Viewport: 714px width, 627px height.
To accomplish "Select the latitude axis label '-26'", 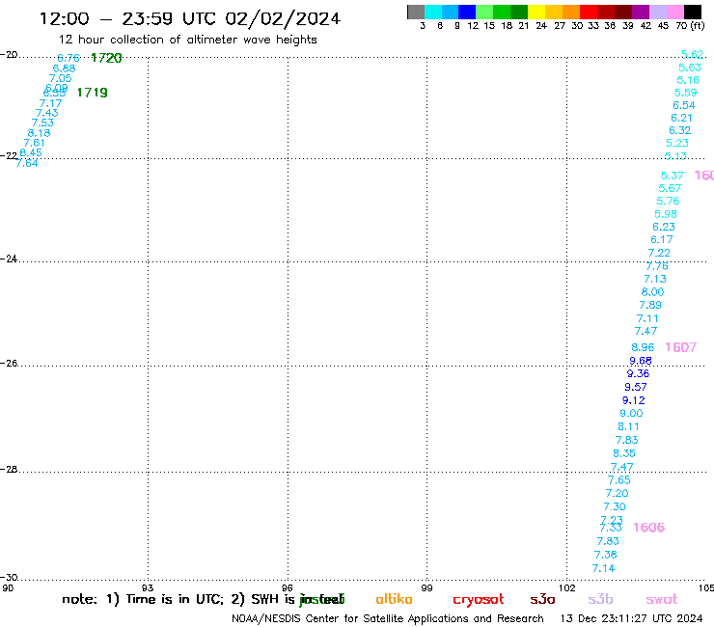I will (x=9, y=364).
